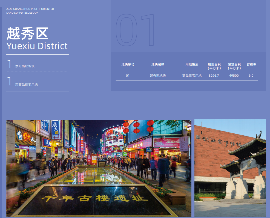Select the 商品住宅用地 table cell
270x218 pixels.
(192, 76)
